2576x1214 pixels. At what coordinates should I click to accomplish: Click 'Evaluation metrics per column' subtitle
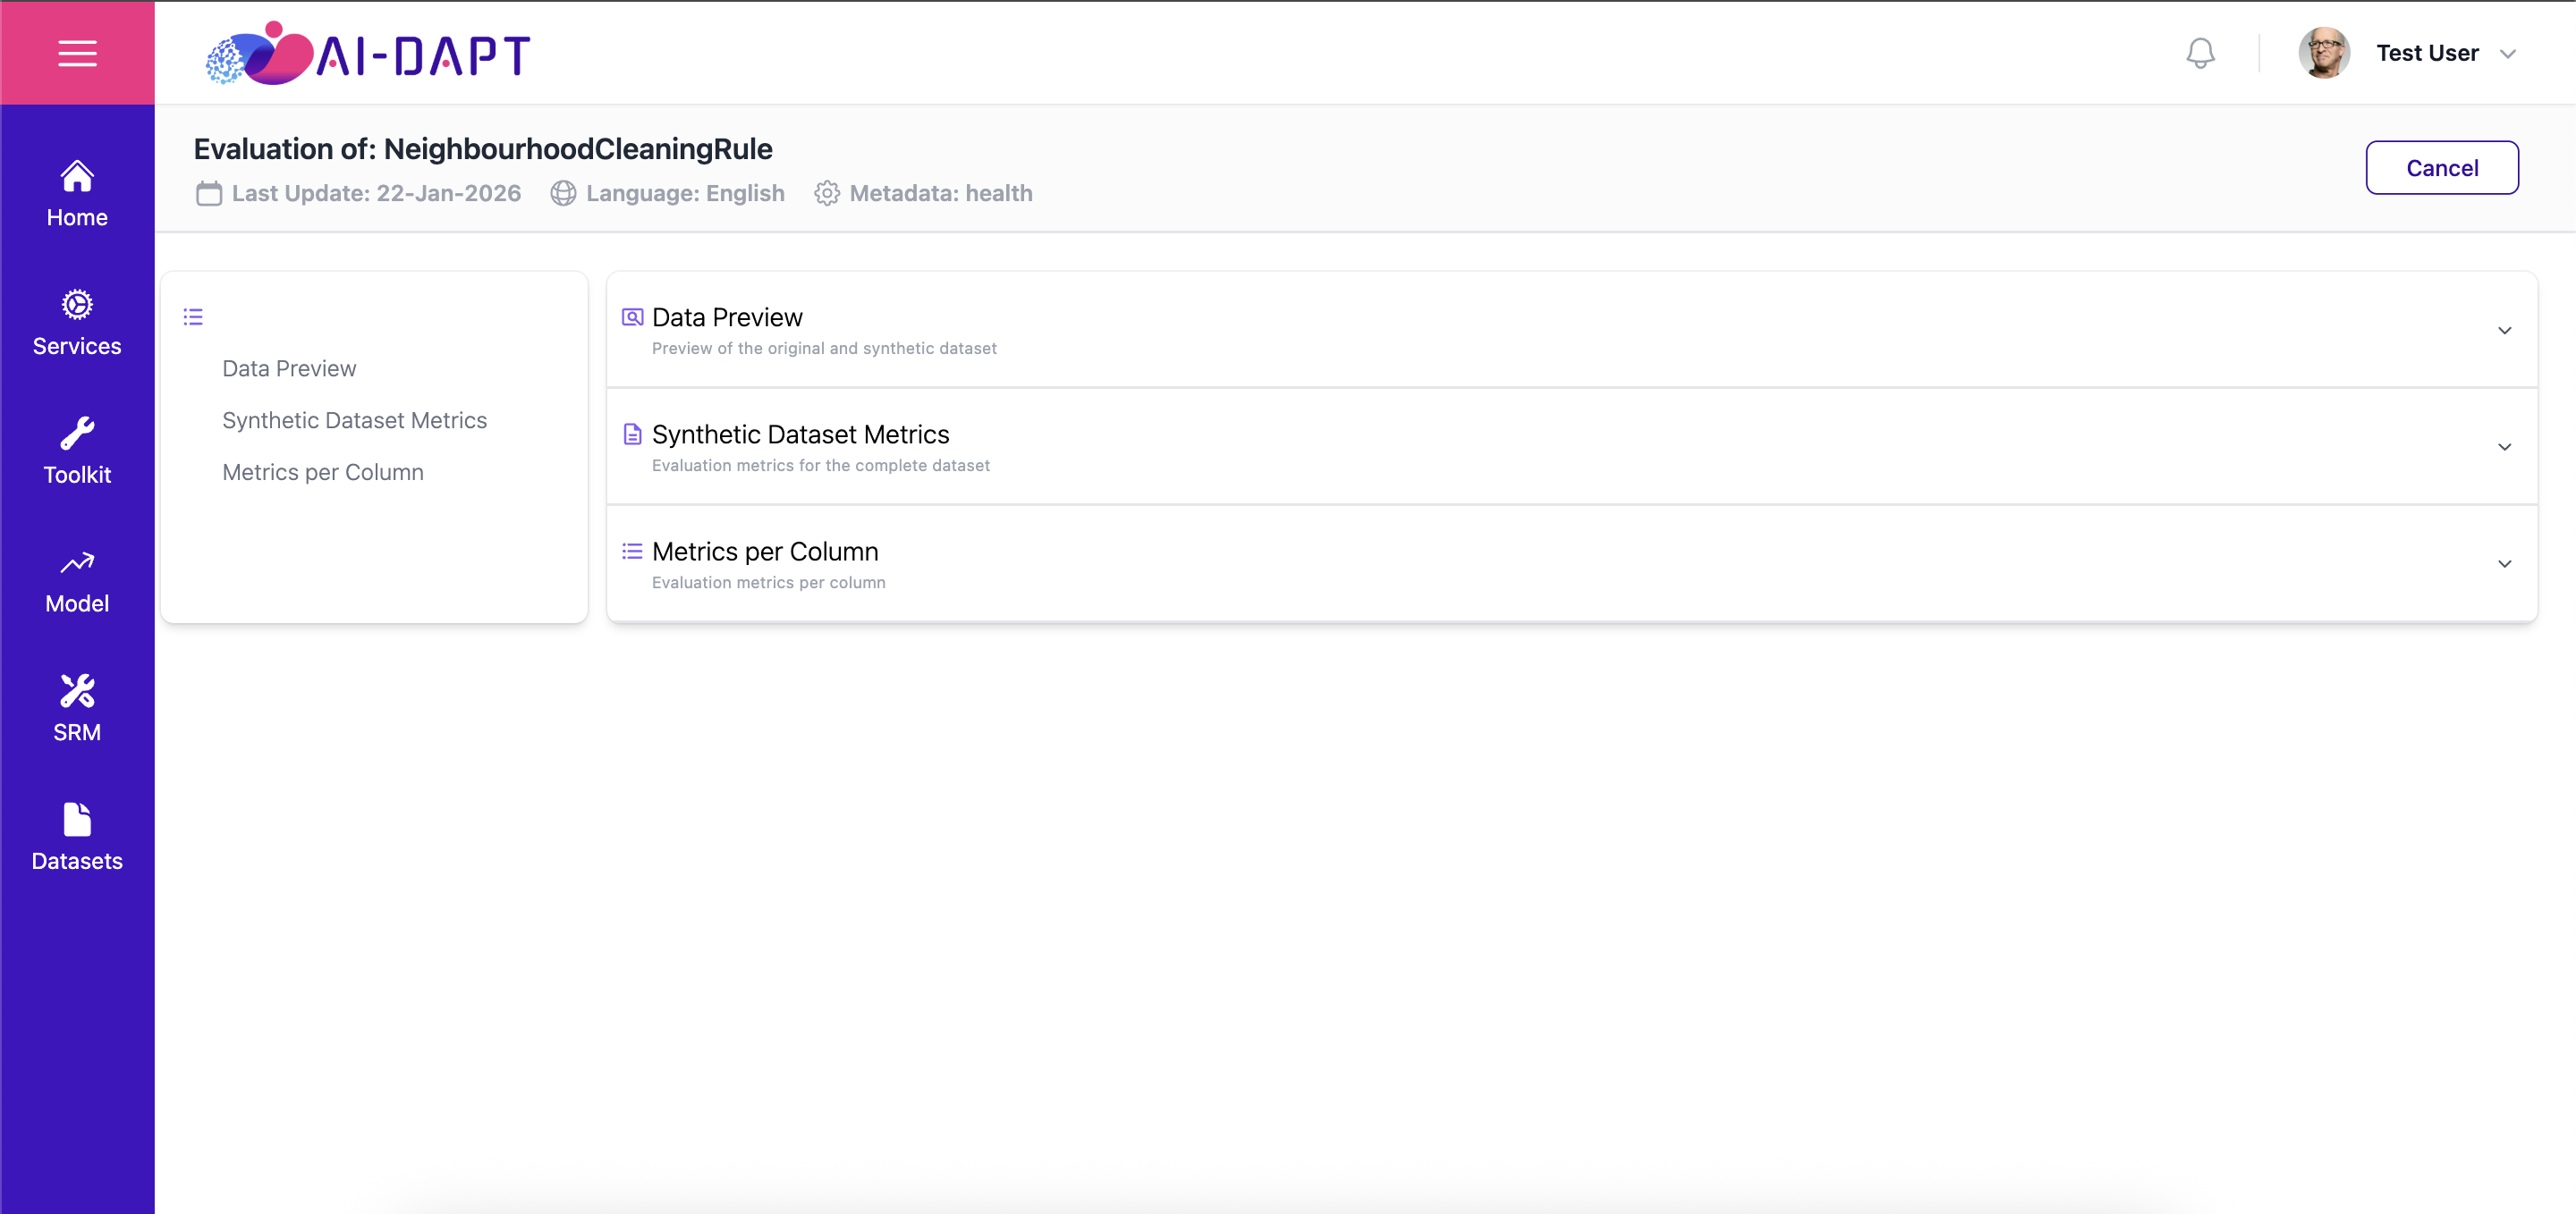click(x=768, y=583)
